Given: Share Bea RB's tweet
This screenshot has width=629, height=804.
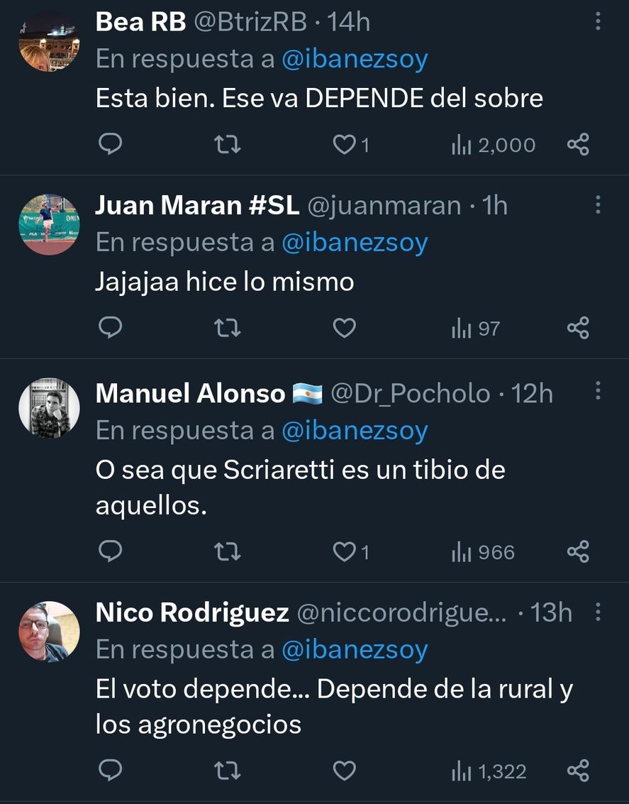Looking at the screenshot, I should (578, 145).
